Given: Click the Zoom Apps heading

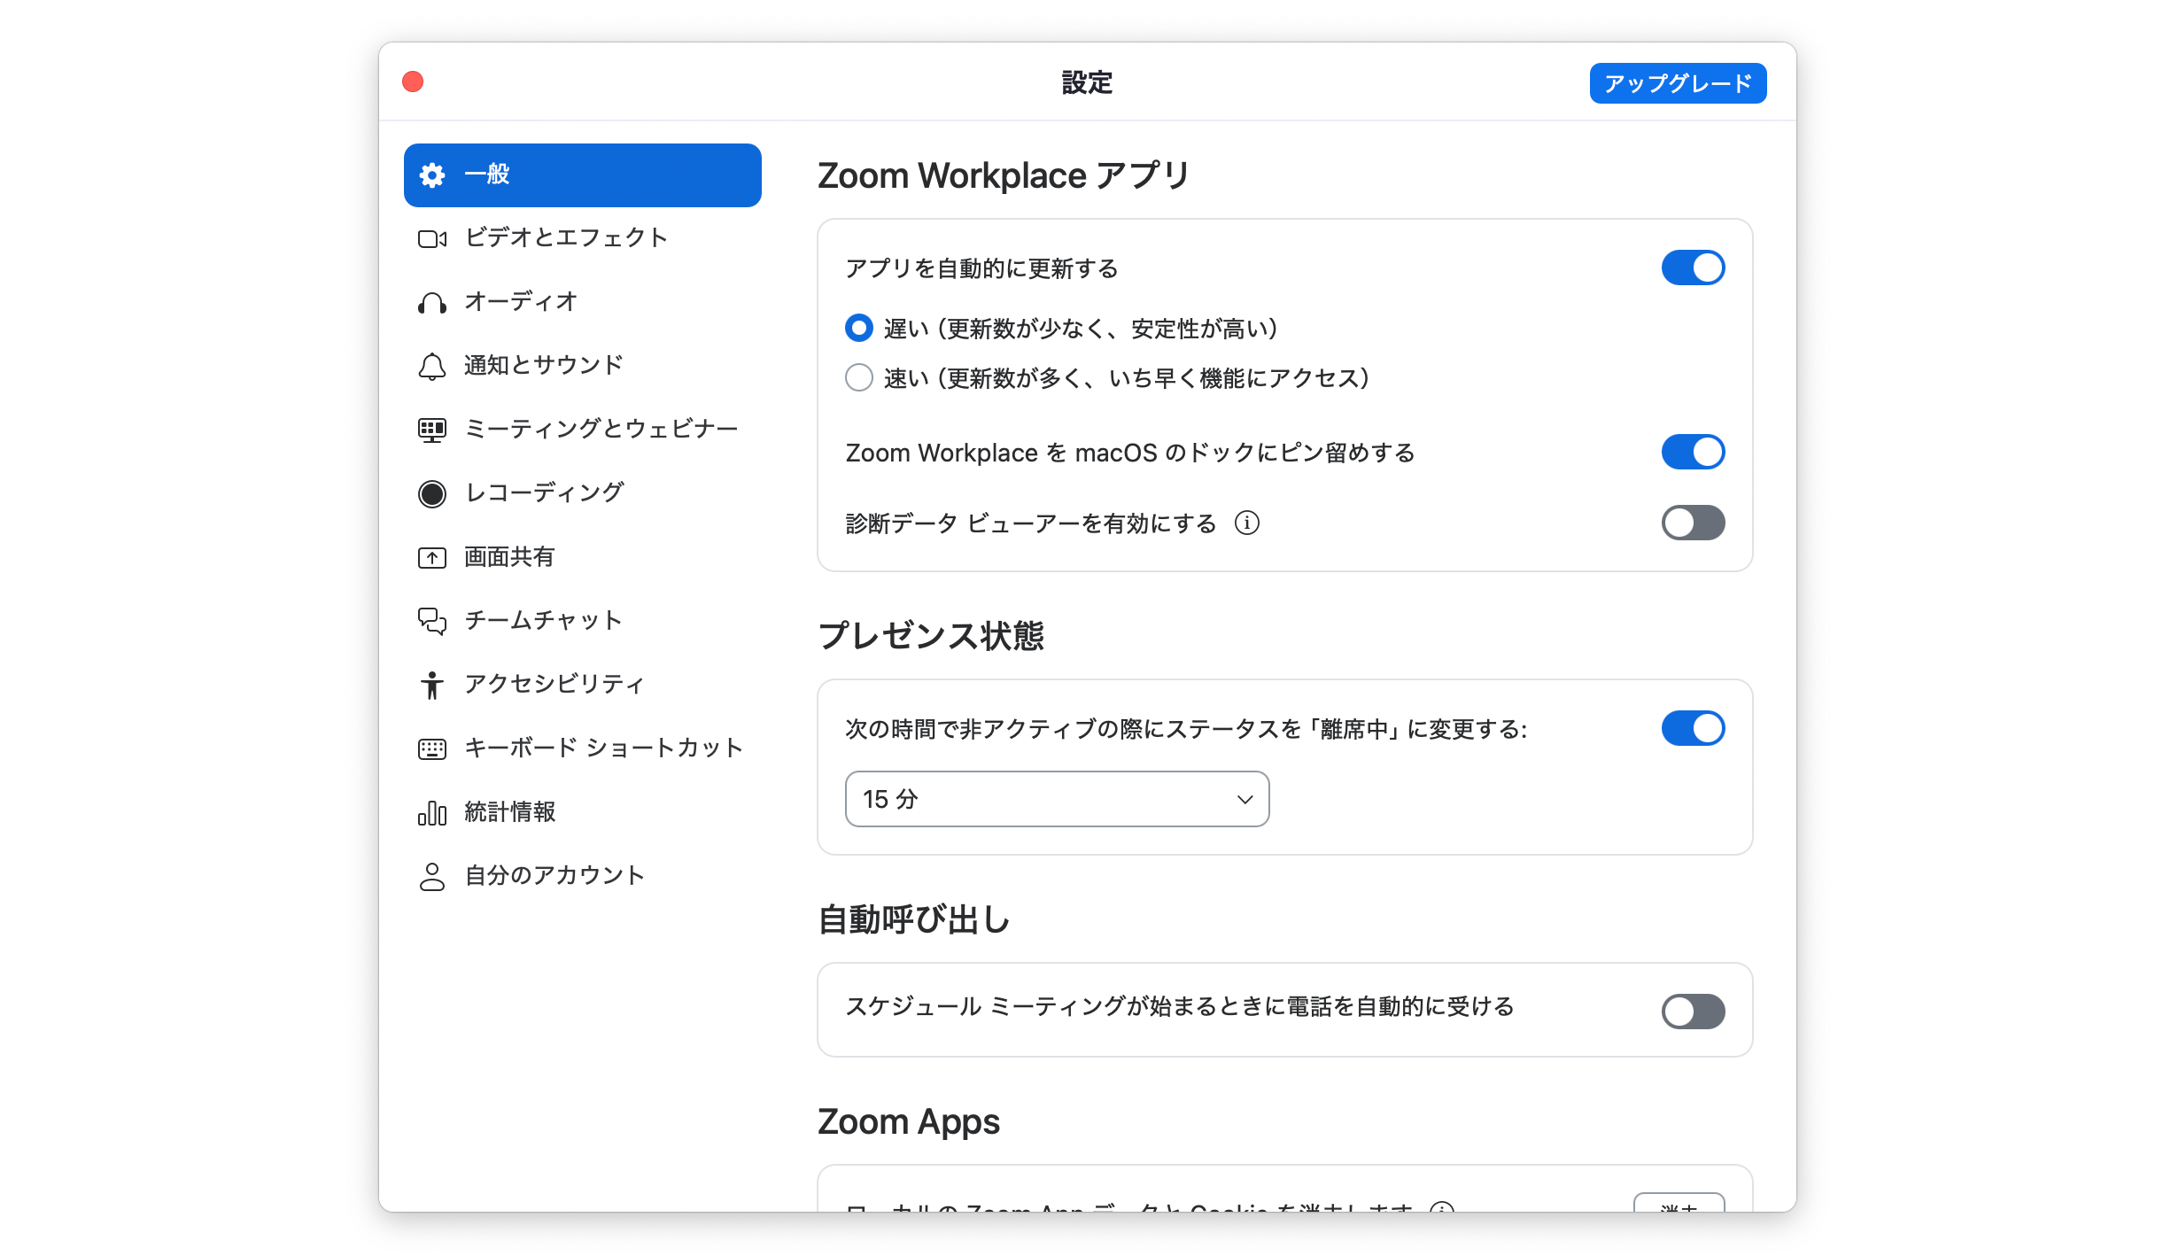Looking at the screenshot, I should (909, 1121).
